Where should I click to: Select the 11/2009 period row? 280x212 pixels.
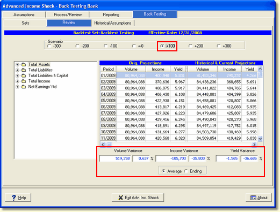178,138
